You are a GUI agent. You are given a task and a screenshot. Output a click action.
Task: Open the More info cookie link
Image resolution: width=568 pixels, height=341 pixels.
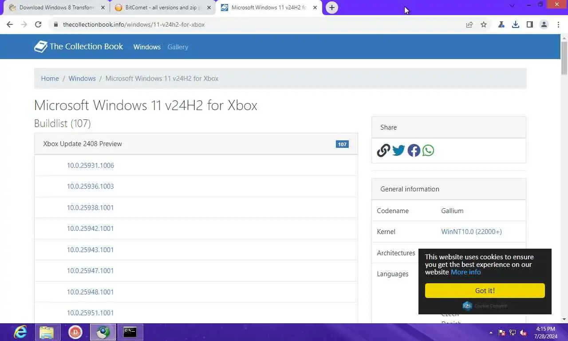pos(466,272)
